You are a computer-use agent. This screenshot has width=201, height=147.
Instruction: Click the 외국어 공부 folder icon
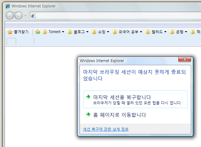115,32
